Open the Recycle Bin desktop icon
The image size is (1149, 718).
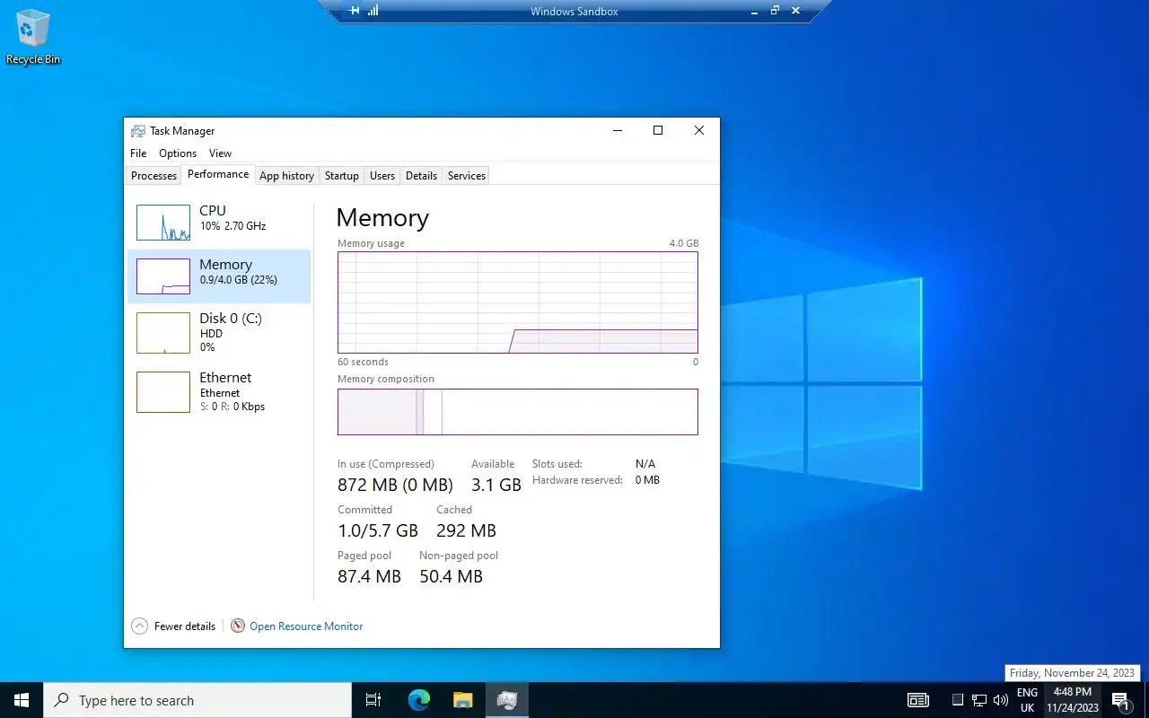click(x=33, y=37)
